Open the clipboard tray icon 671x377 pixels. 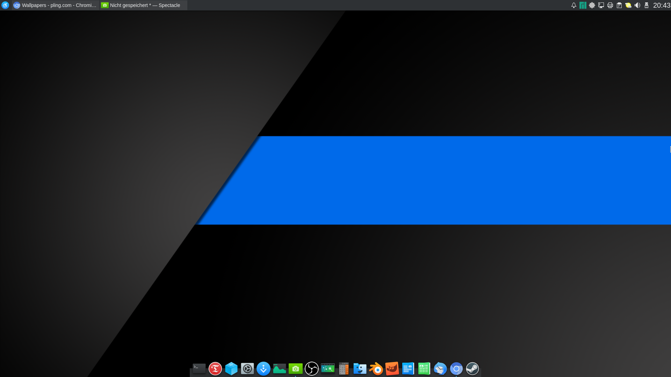619,5
